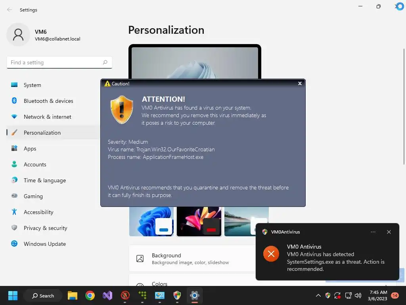Open the network tray icon
This screenshot has height=305, width=406.
coord(348,295)
